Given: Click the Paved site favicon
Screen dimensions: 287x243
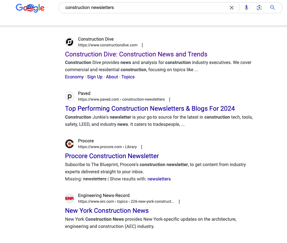Looking at the screenshot, I should tap(69, 96).
